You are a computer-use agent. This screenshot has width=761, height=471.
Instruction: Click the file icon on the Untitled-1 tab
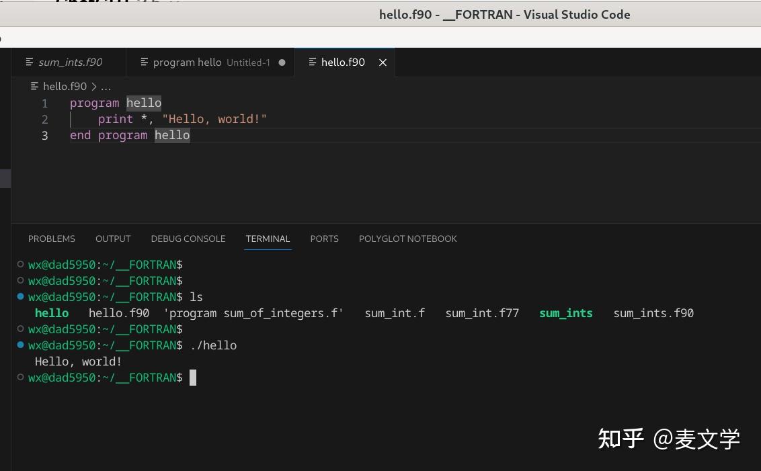(x=144, y=62)
